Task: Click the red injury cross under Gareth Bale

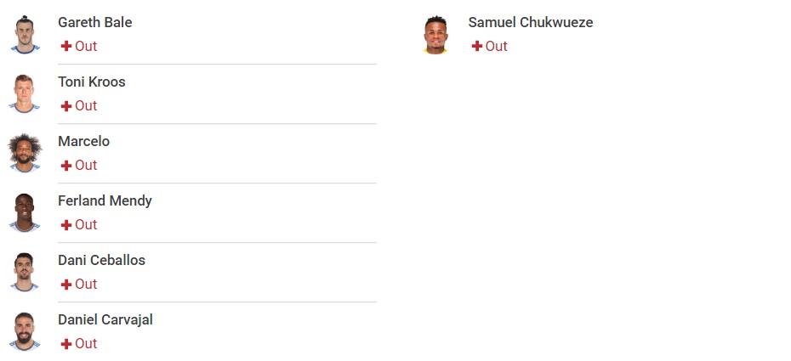Action: click(x=66, y=47)
